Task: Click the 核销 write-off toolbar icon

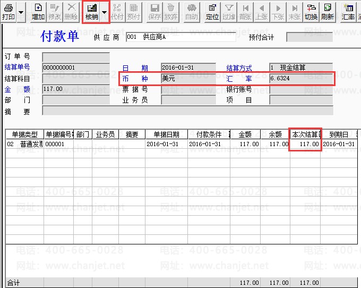Action: (x=92, y=12)
